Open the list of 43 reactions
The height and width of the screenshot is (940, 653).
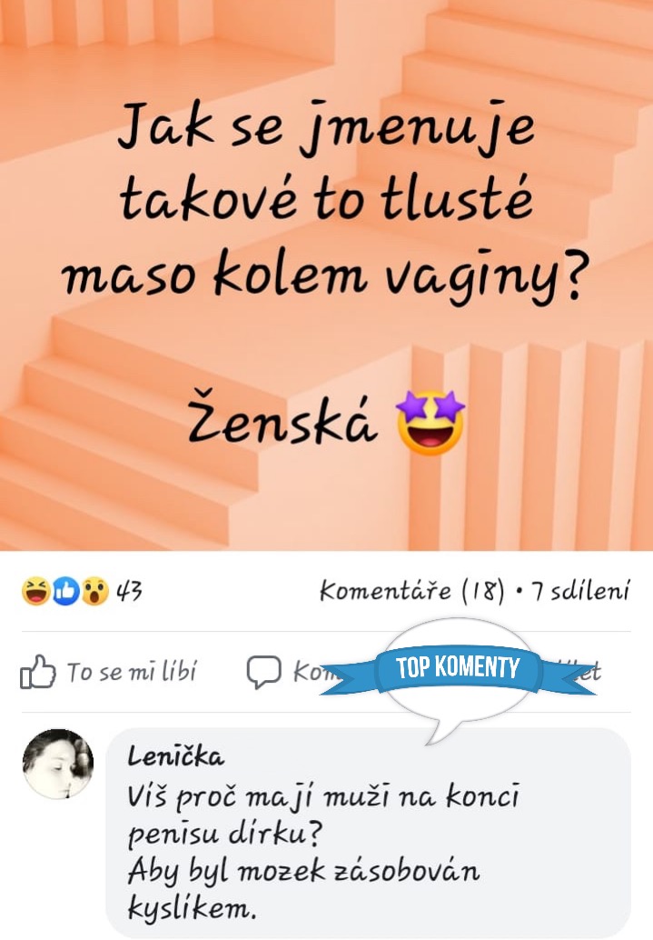pyautogui.click(x=129, y=591)
